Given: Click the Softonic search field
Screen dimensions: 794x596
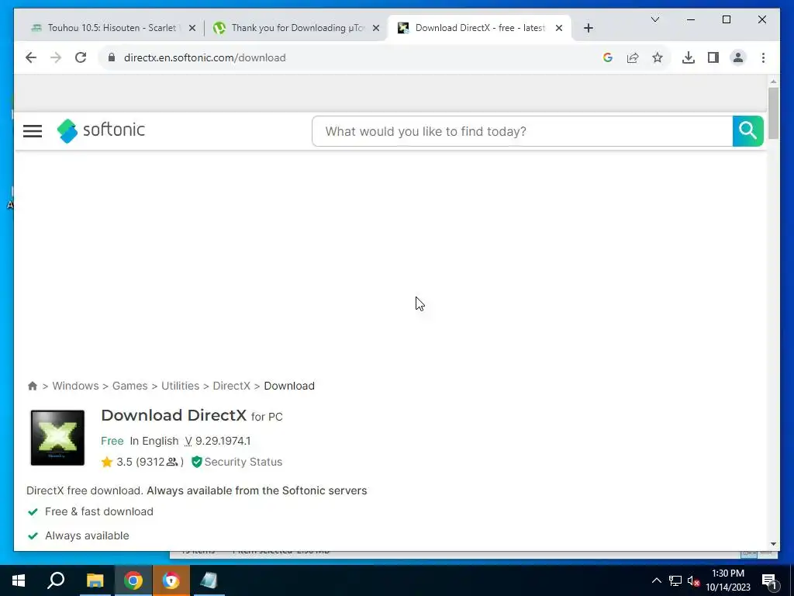Looking at the screenshot, I should 522,131.
